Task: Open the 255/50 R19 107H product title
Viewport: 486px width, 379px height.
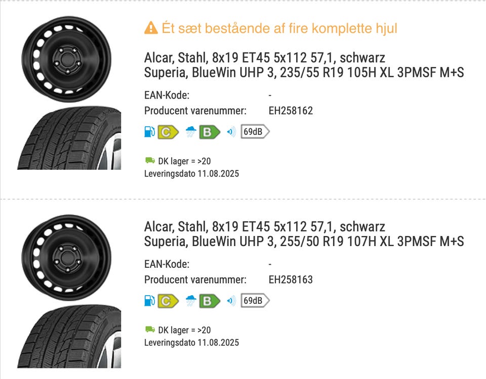Action: click(304, 242)
